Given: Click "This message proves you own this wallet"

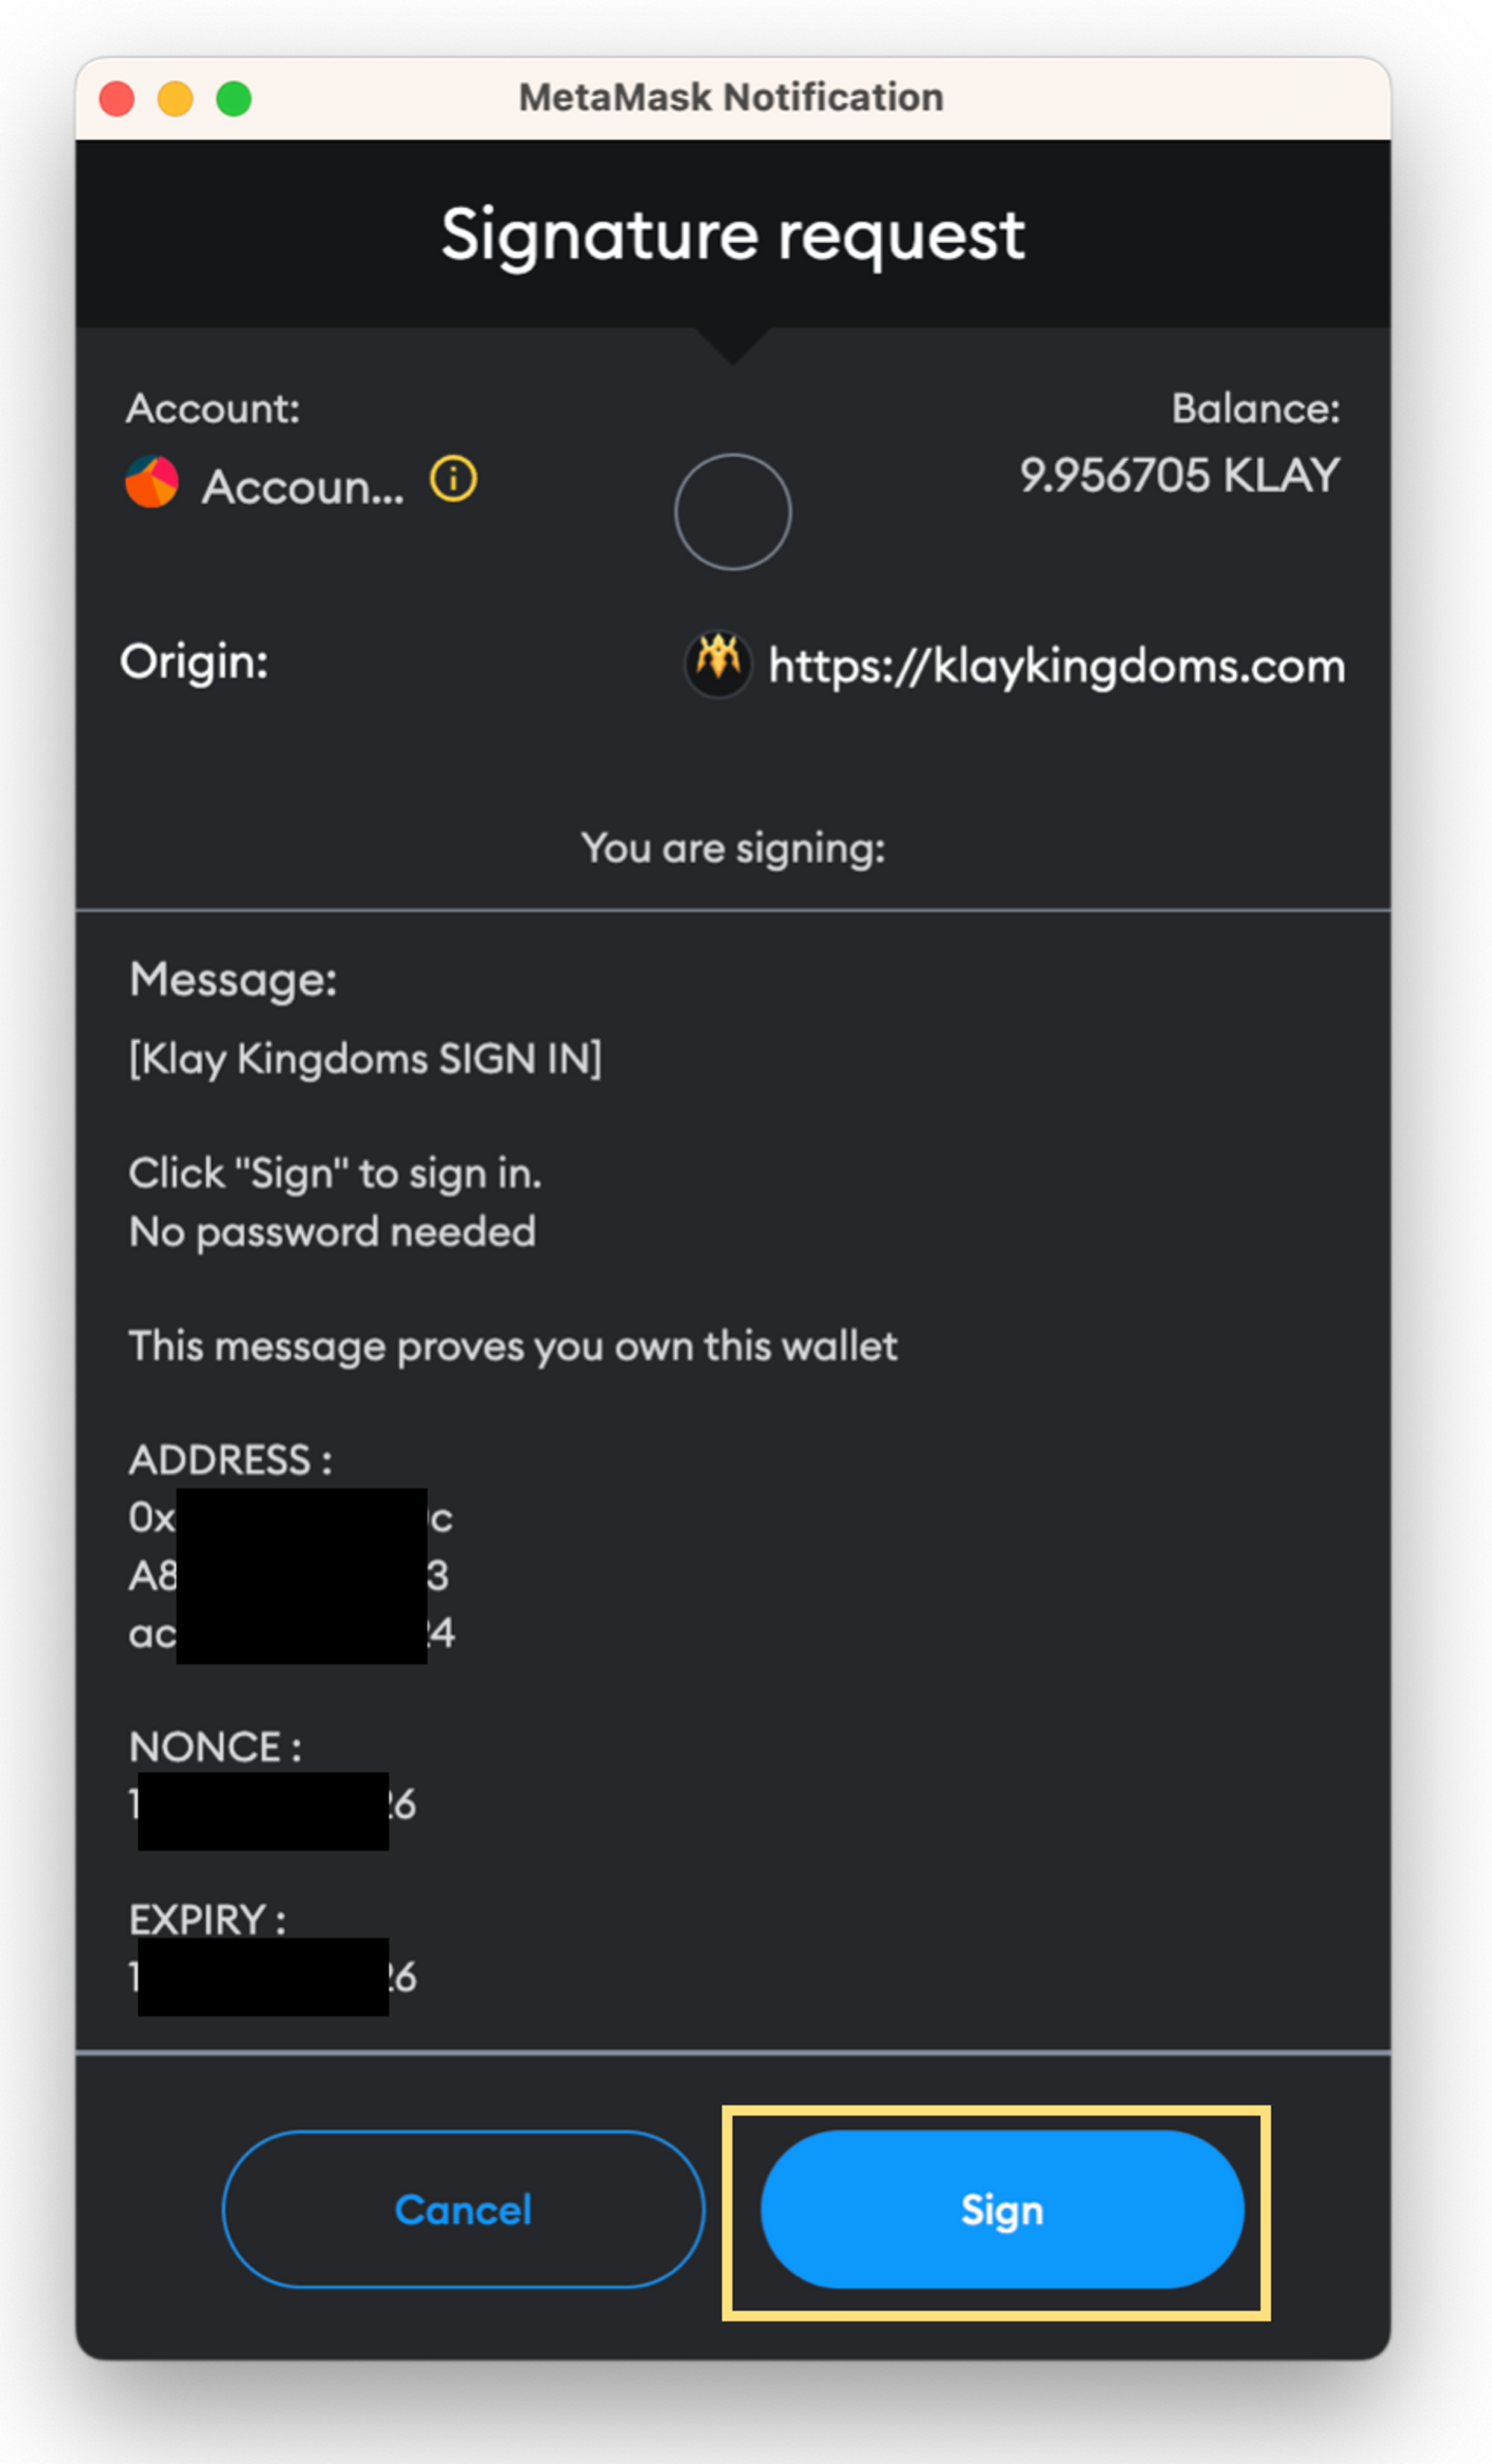Looking at the screenshot, I should 513,1346.
